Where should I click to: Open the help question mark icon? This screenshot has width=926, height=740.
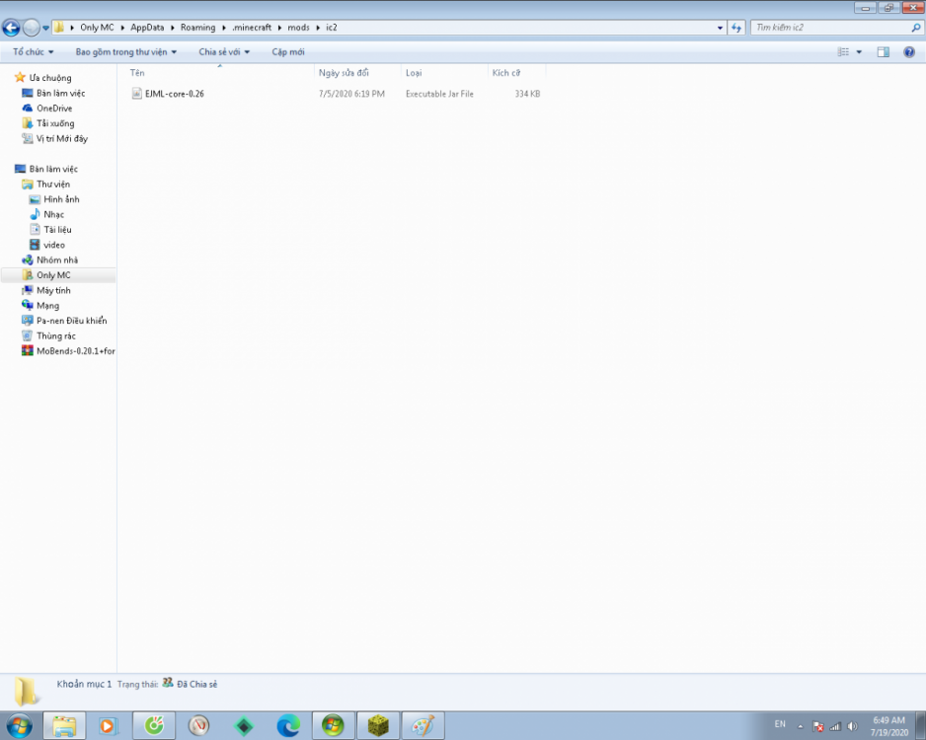(909, 52)
